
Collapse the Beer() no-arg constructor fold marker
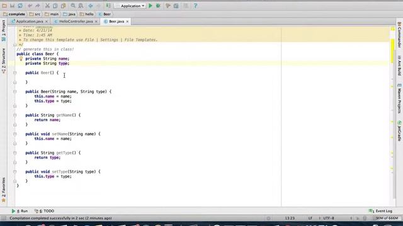(14, 73)
